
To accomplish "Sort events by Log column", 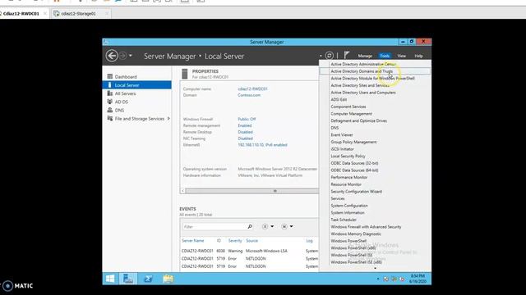I will (309, 240).
